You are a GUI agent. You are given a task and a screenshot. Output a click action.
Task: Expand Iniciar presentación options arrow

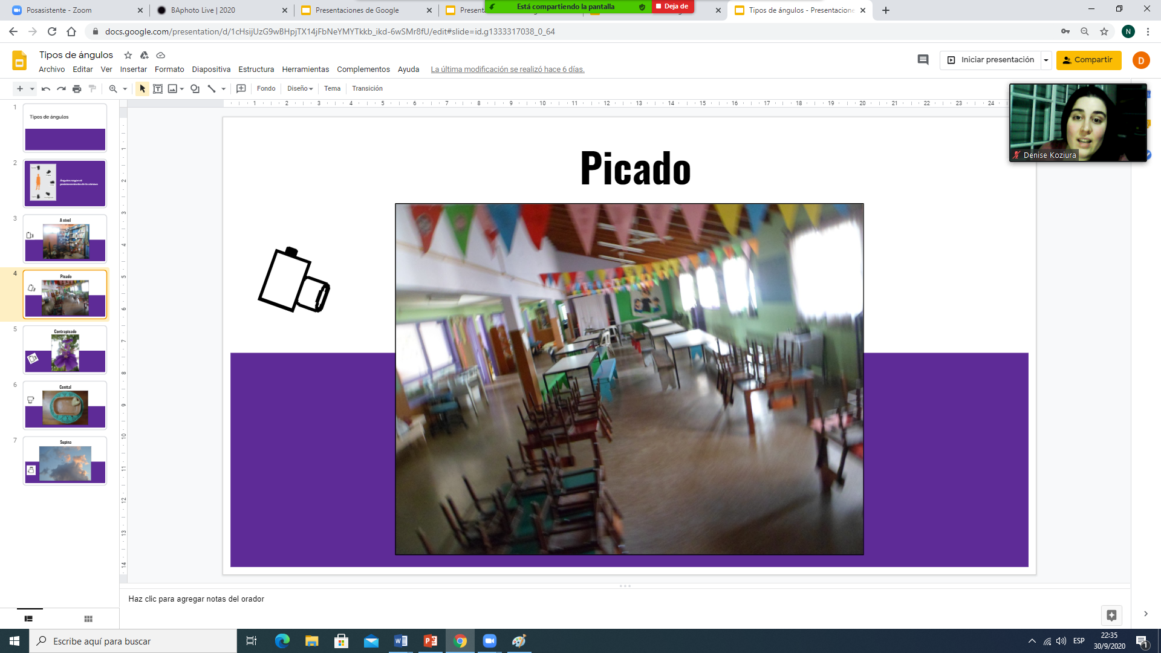1046,60
